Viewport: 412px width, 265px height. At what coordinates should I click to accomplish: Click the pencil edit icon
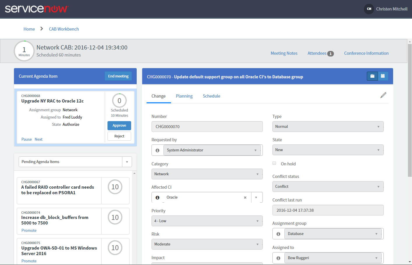tap(383, 95)
